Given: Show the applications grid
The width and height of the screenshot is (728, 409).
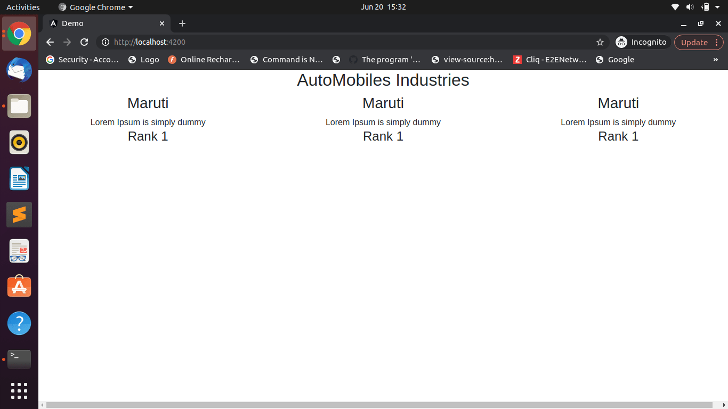Looking at the screenshot, I should click(19, 390).
